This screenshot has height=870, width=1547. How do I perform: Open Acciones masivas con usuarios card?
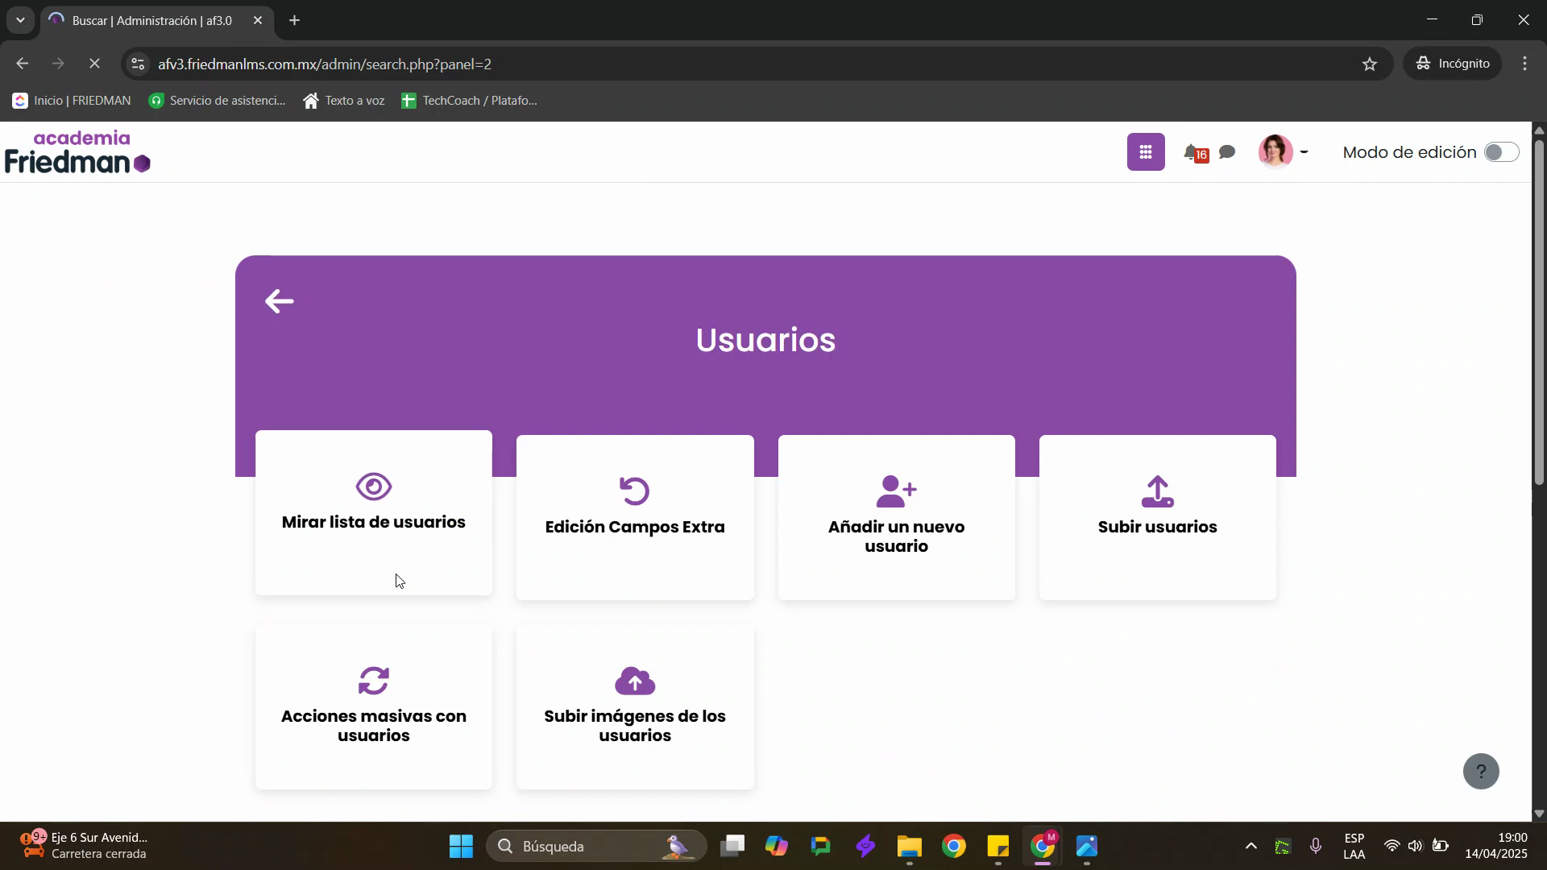(373, 725)
